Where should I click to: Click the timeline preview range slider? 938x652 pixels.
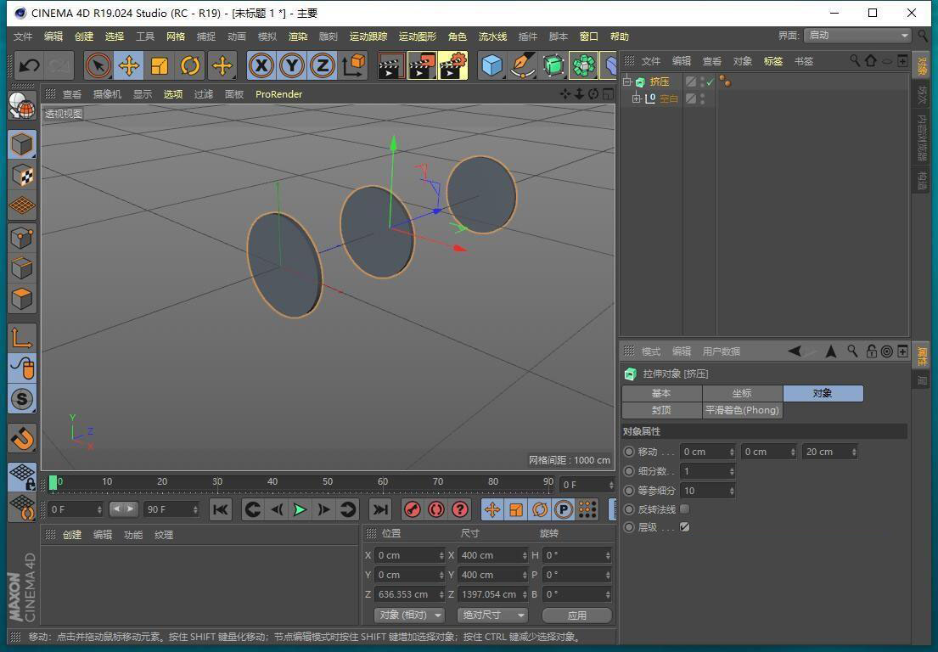pos(124,509)
